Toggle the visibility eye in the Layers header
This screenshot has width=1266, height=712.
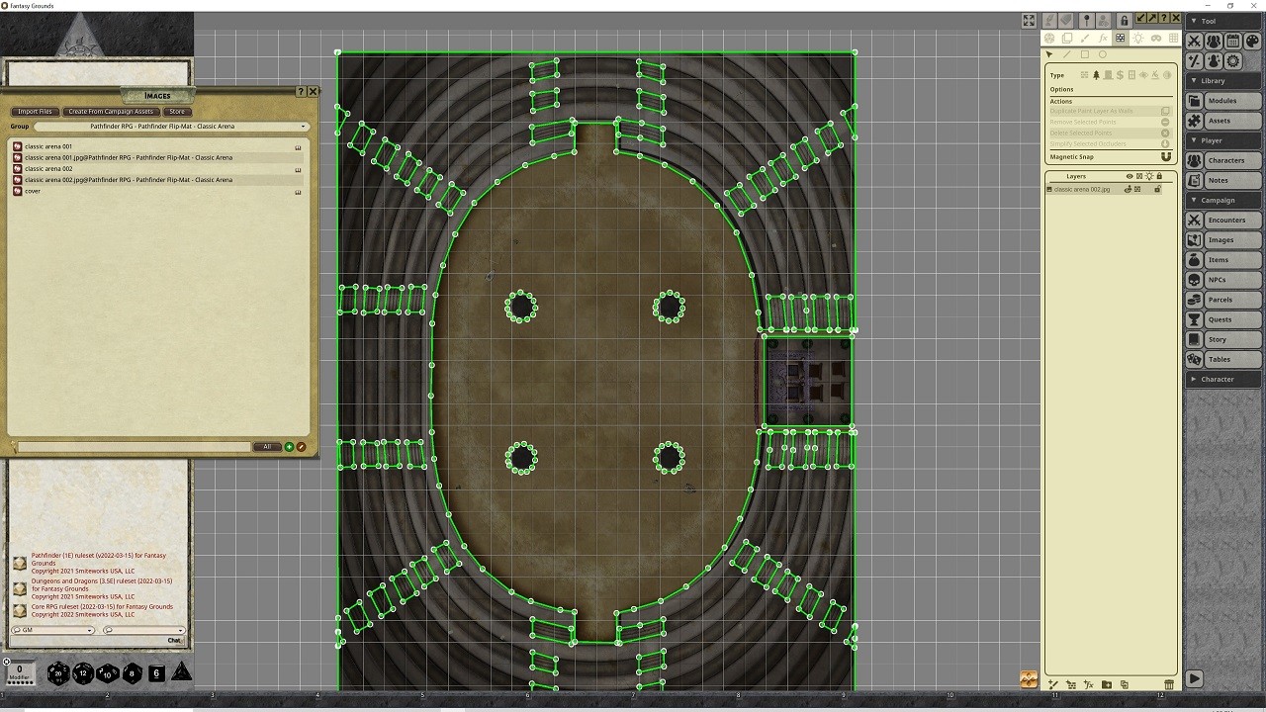coord(1129,176)
